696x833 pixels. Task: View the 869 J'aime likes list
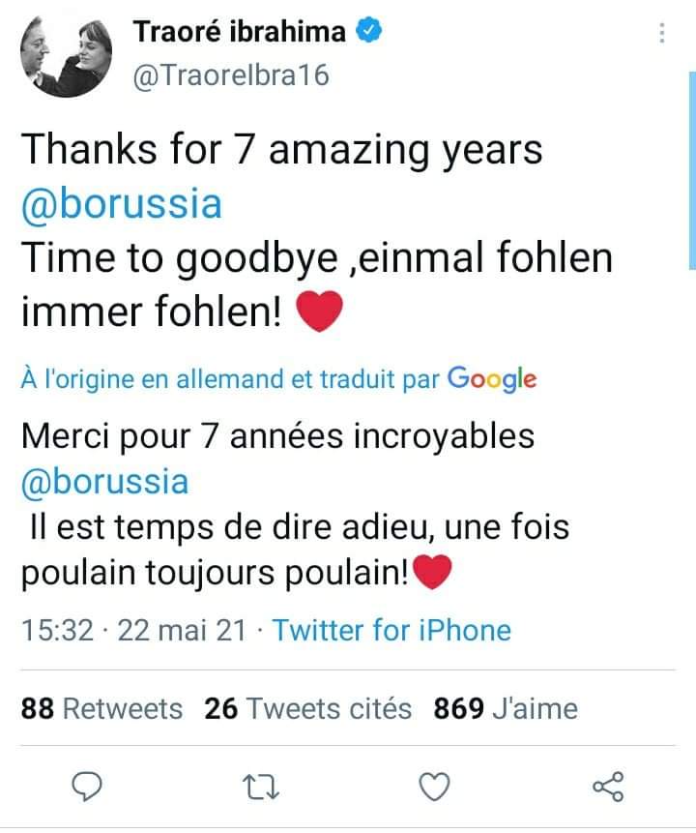pos(505,709)
